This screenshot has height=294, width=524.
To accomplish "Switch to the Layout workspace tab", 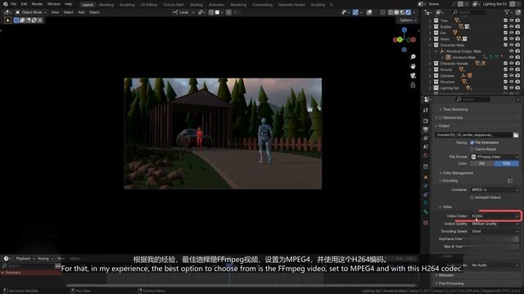I will tap(88, 5).
